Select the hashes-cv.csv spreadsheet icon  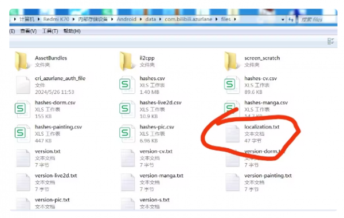pos(232,85)
